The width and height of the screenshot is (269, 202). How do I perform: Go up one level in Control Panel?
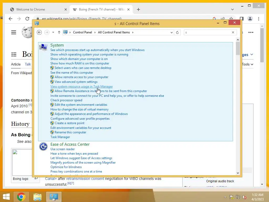click(59, 32)
